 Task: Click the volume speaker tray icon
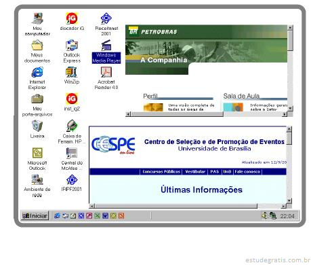(x=264, y=215)
